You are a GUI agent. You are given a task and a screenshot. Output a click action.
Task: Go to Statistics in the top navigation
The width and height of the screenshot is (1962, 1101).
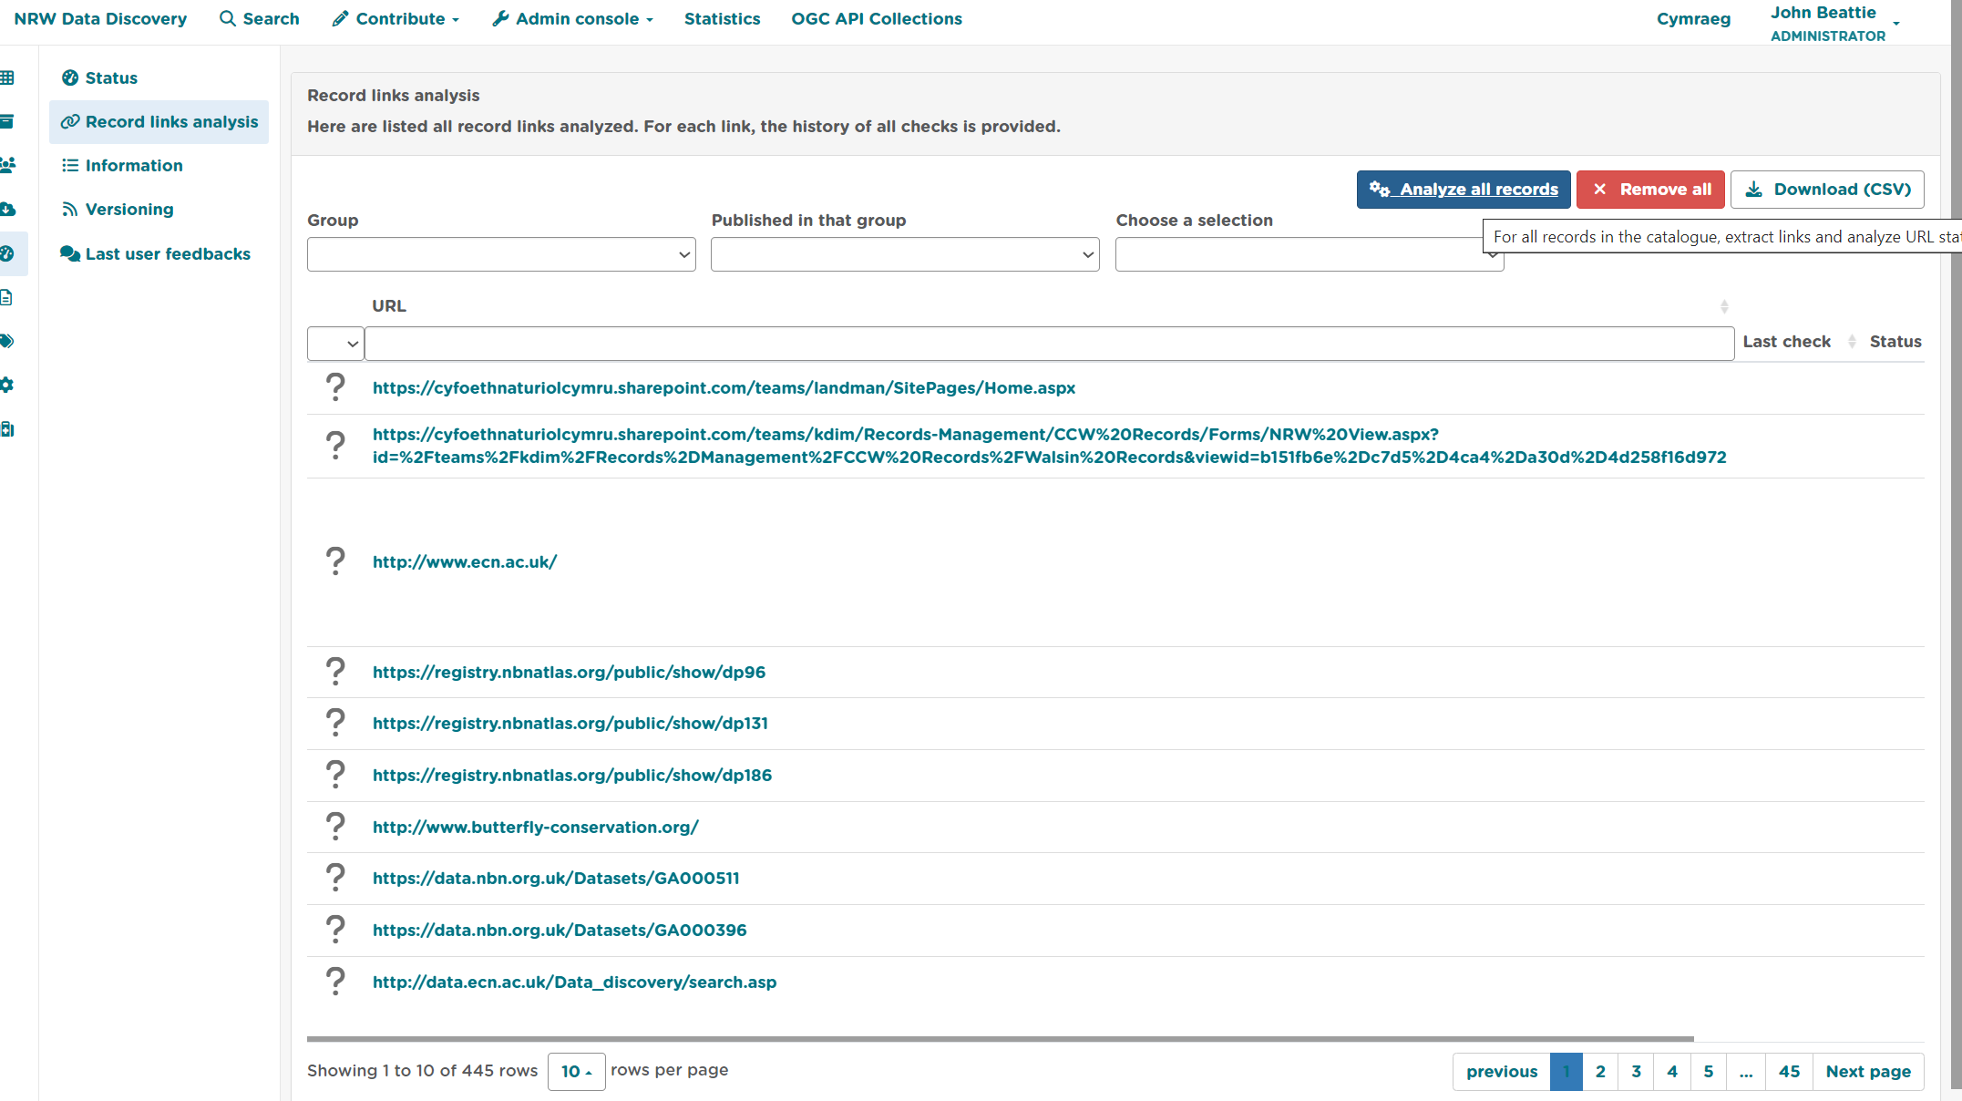tap(722, 18)
